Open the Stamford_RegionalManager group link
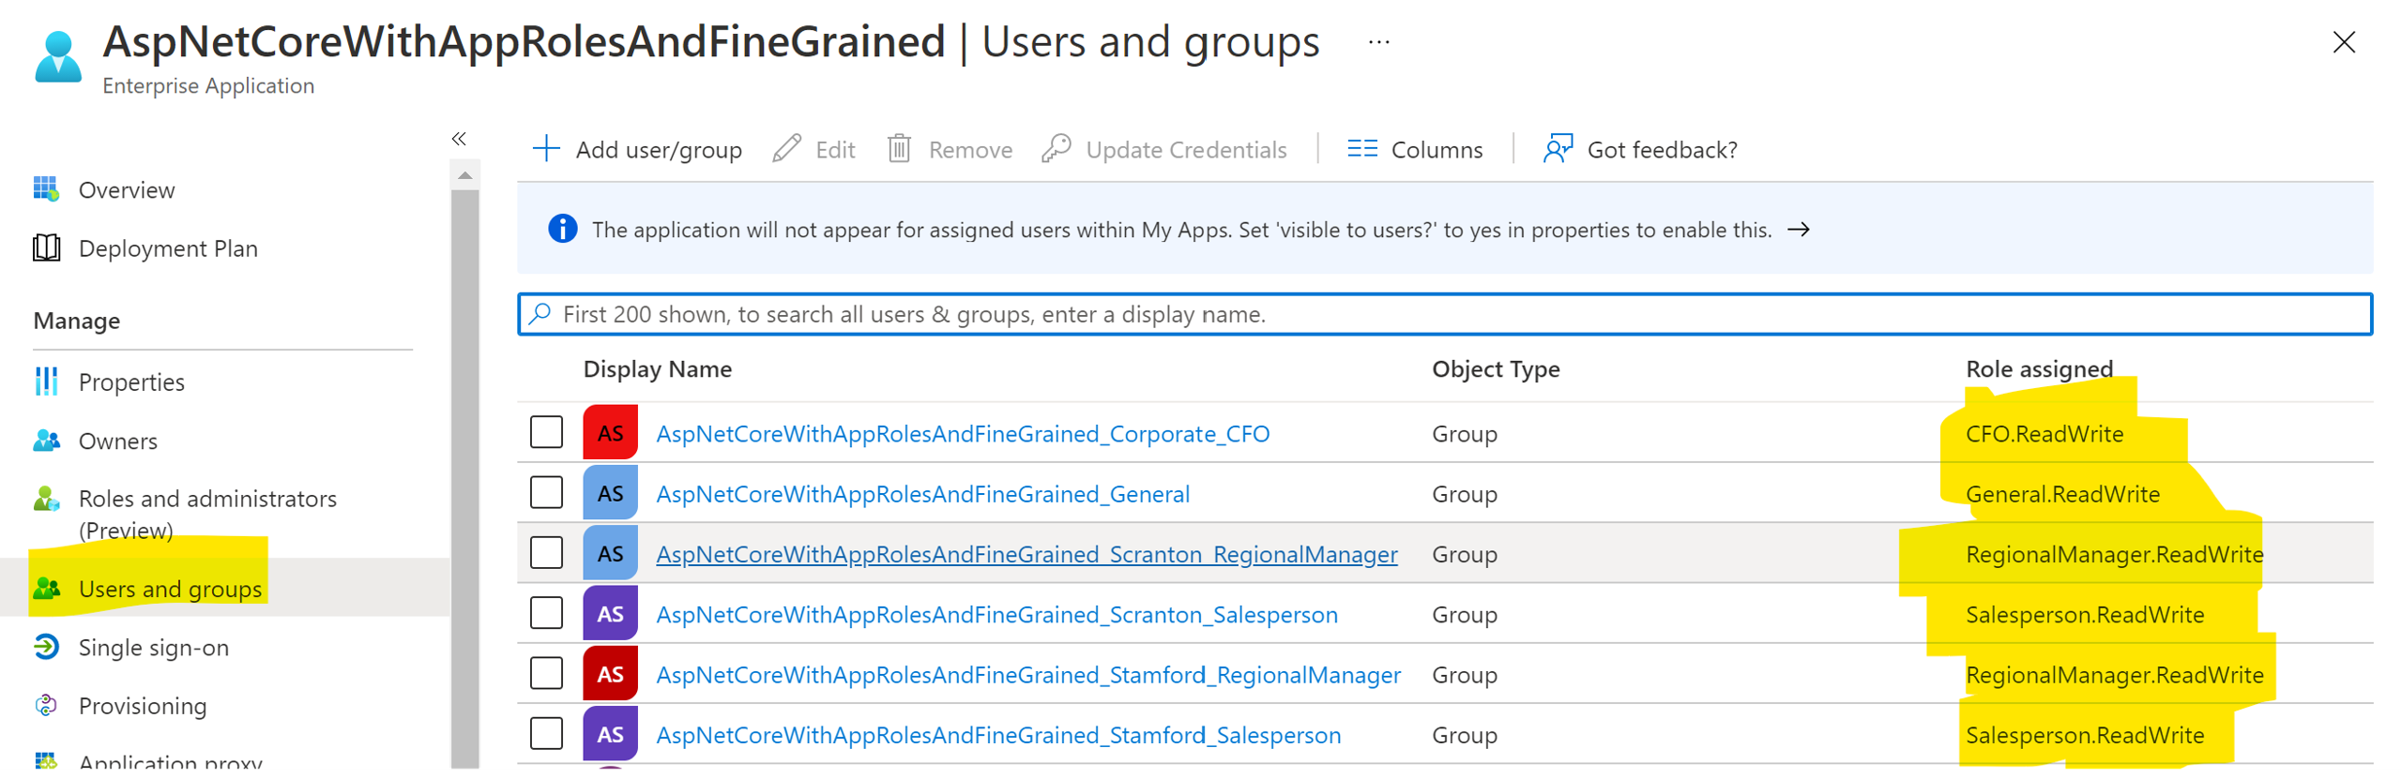Viewport: 2402px width, 778px height. point(1028,675)
